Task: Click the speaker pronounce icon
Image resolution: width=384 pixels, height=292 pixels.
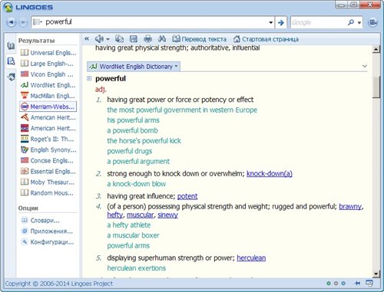Action: pos(99,39)
